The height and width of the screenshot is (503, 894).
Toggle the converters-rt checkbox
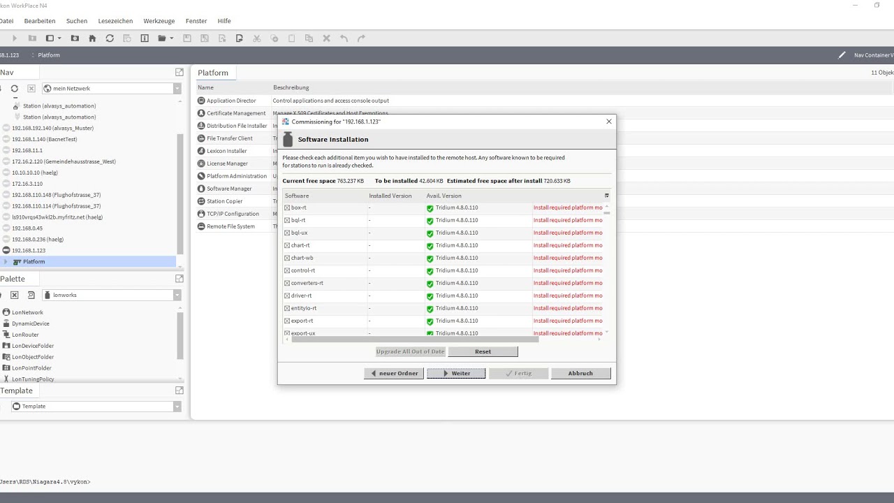coord(287,283)
